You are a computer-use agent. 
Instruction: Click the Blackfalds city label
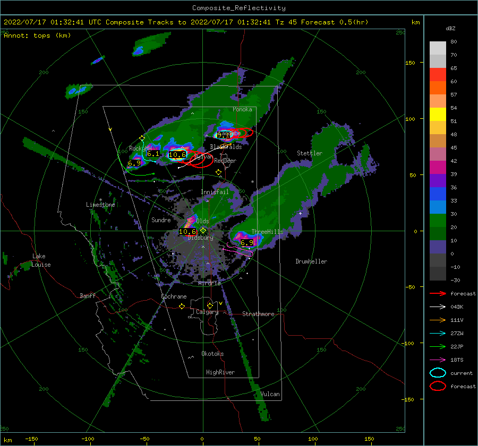226,147
